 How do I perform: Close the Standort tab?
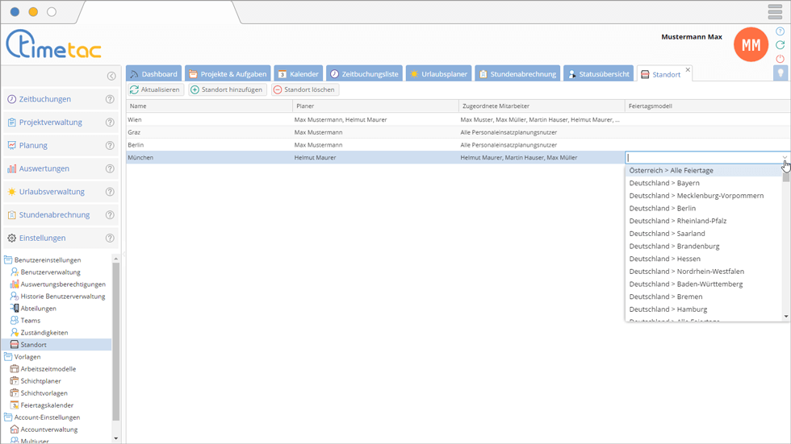coord(688,70)
